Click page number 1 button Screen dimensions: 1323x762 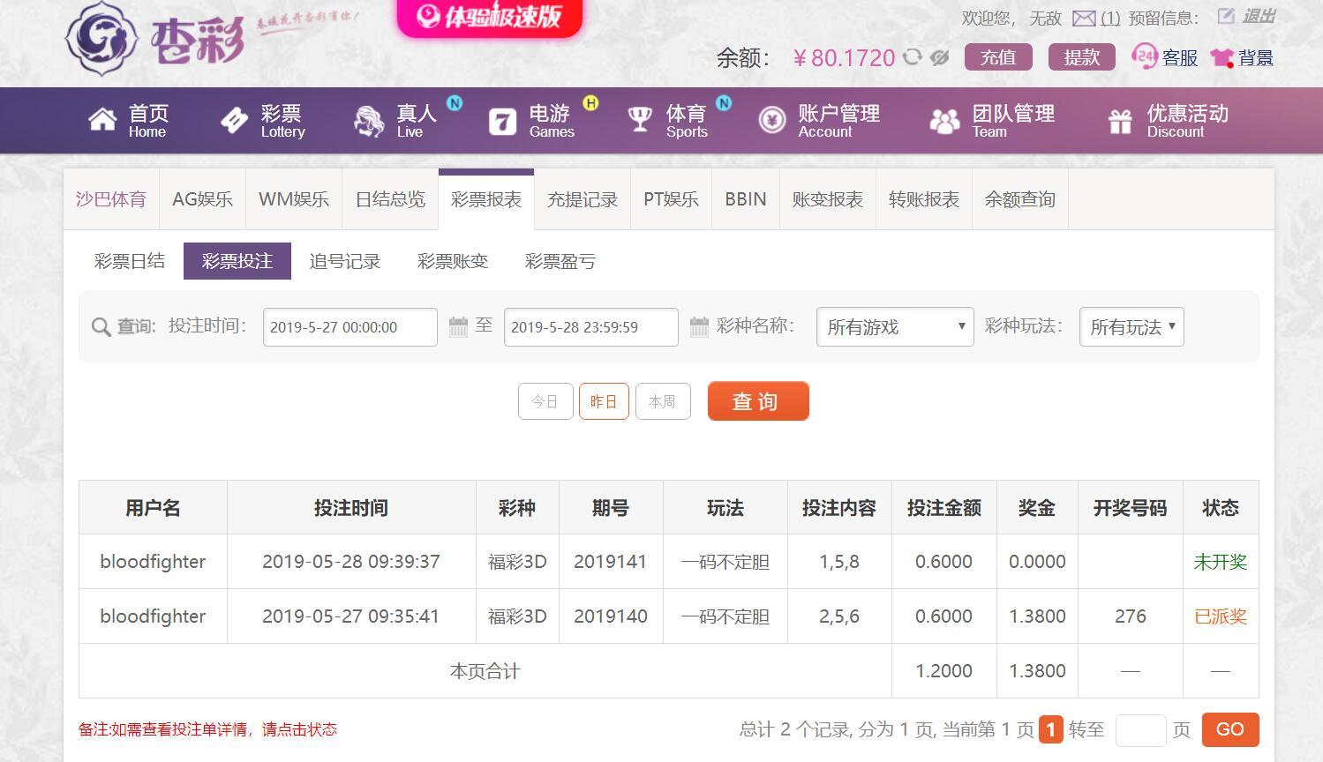tap(1050, 729)
